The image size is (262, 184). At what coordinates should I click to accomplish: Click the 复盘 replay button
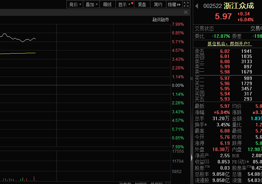point(142,4)
